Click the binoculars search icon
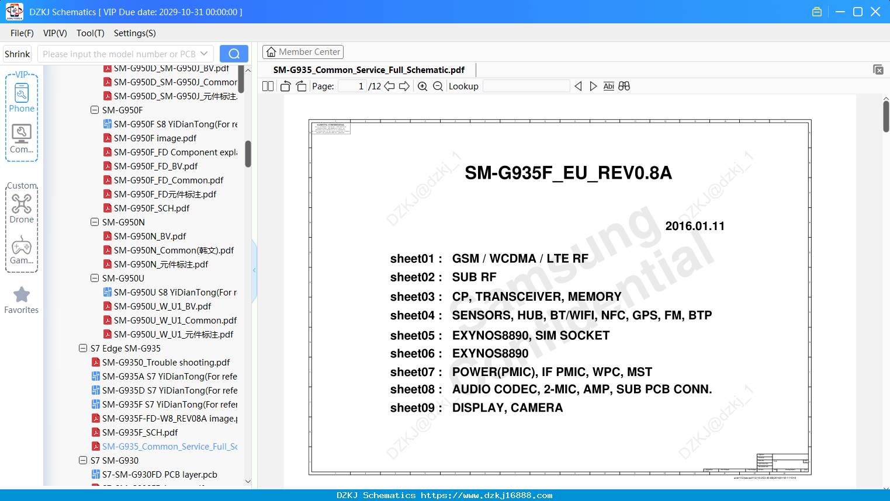The image size is (890, 501). (x=624, y=86)
